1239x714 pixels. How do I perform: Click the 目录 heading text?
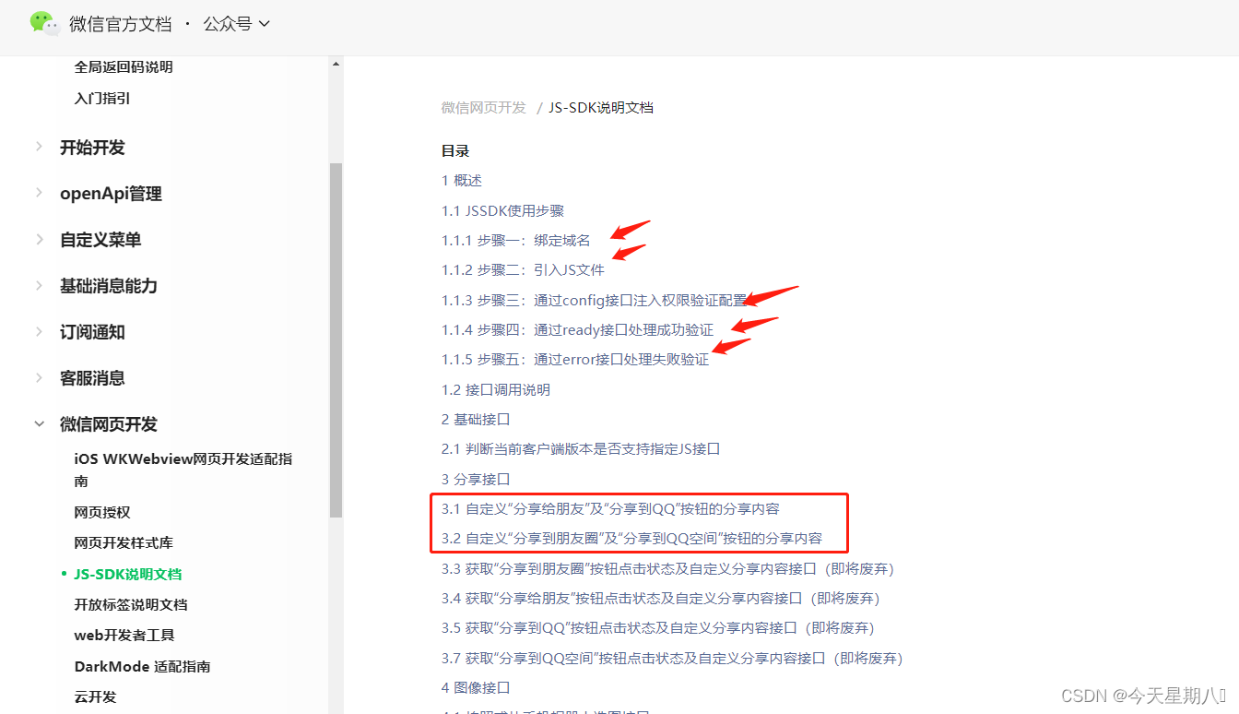[x=455, y=150]
